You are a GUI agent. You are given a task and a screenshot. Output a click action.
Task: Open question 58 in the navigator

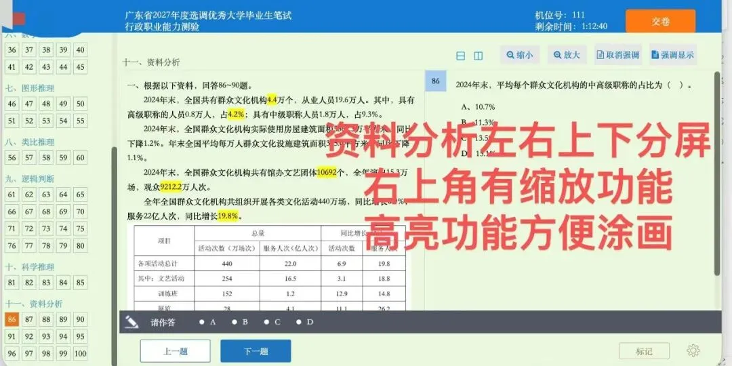point(46,158)
